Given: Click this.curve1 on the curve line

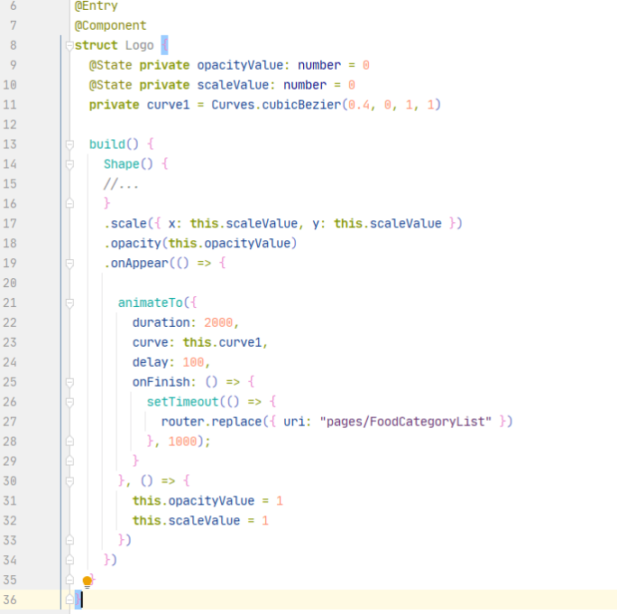Looking at the screenshot, I should [x=222, y=342].
